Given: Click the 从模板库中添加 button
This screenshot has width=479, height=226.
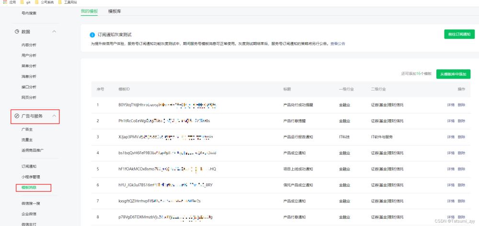Looking at the screenshot, I should pyautogui.click(x=453, y=74).
